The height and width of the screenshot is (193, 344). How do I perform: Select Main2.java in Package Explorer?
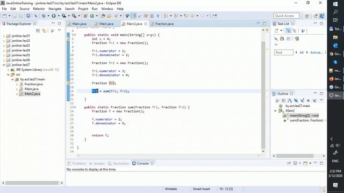pos(32,94)
